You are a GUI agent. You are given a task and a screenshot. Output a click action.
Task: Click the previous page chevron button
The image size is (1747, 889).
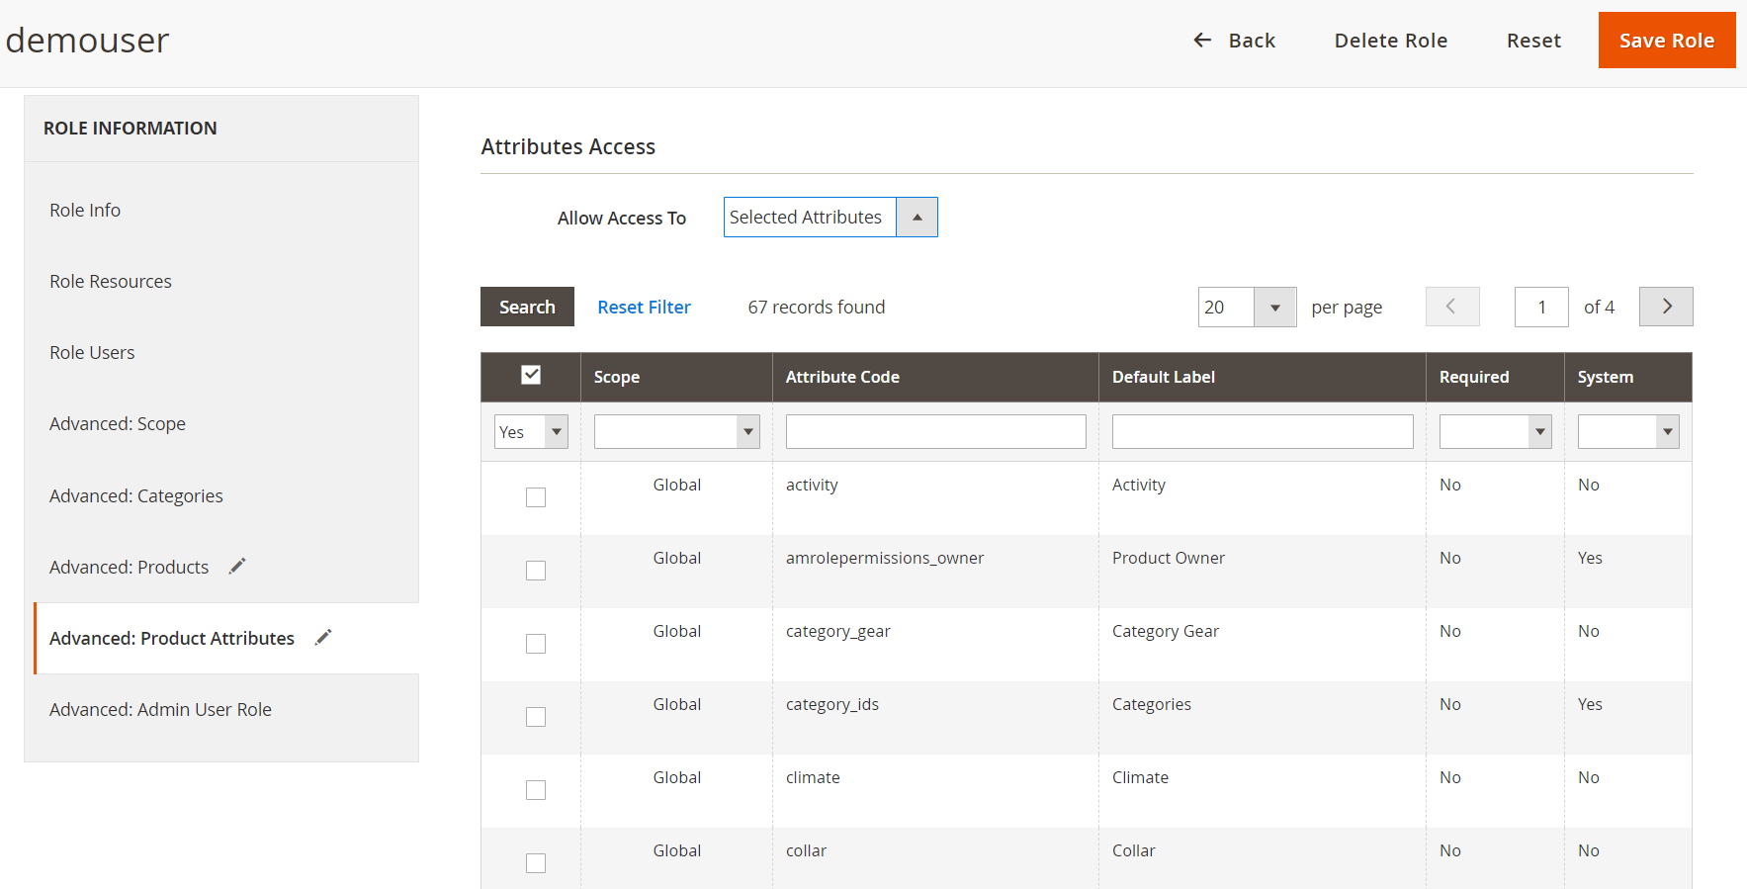pyautogui.click(x=1452, y=307)
